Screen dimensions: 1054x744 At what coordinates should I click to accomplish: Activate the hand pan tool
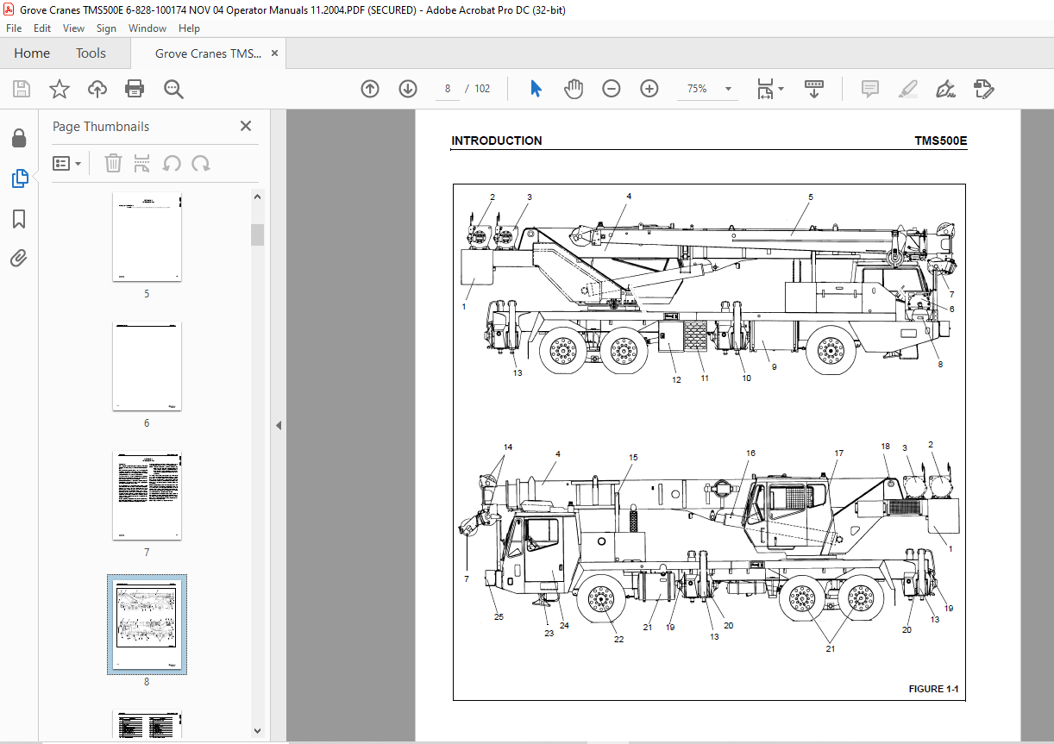(x=574, y=89)
